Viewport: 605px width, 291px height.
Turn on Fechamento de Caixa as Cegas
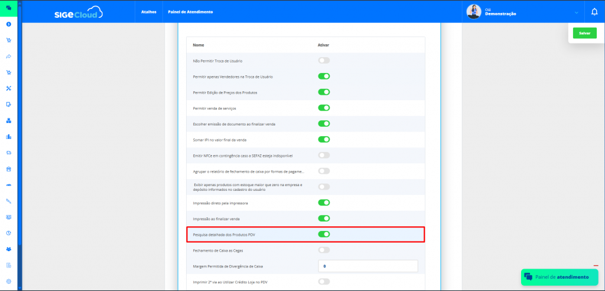click(324, 250)
